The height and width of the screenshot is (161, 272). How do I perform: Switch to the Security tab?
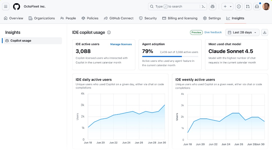coord(148,18)
